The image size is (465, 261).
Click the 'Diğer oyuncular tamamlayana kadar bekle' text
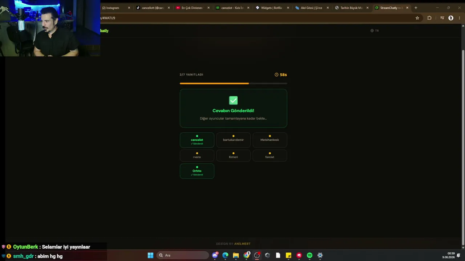point(233,119)
